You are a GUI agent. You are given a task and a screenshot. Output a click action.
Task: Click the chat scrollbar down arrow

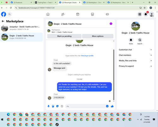[114, 101]
